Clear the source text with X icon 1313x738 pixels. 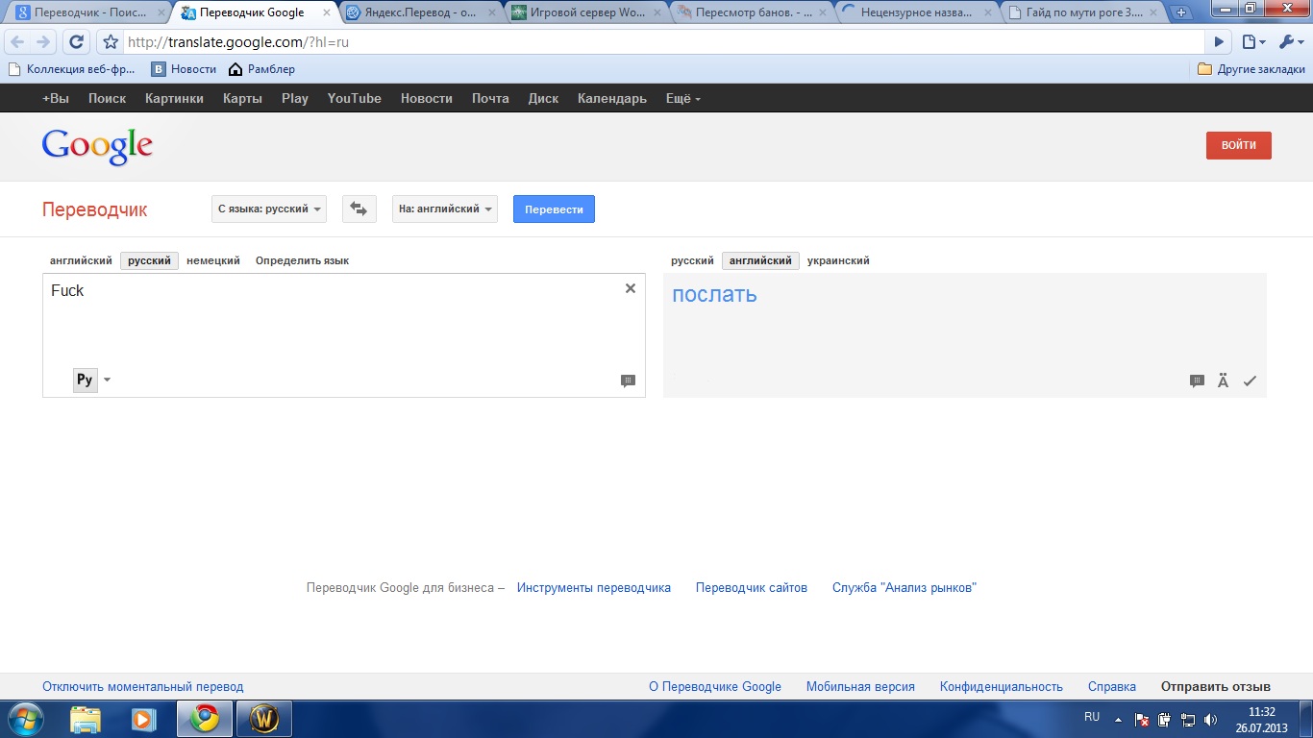631,288
